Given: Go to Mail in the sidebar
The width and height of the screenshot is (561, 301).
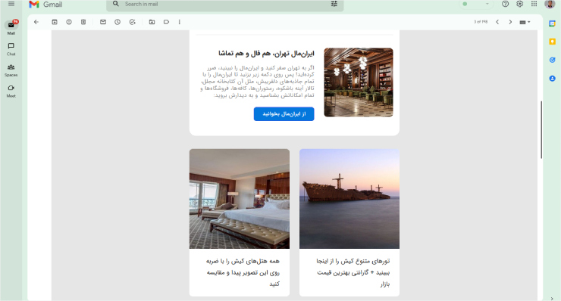Looking at the screenshot, I should (x=11, y=27).
